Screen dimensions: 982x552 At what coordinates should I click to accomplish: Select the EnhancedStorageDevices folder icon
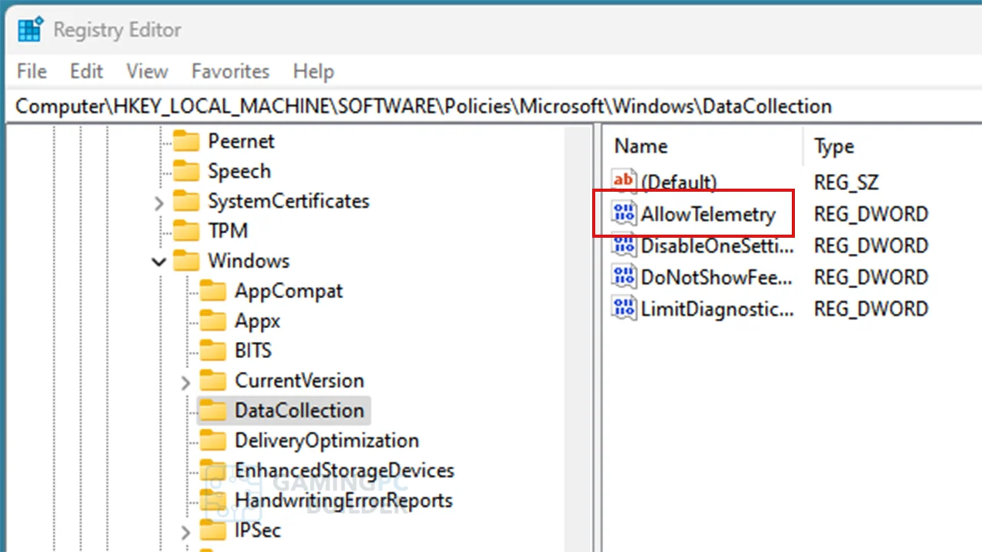tap(213, 470)
